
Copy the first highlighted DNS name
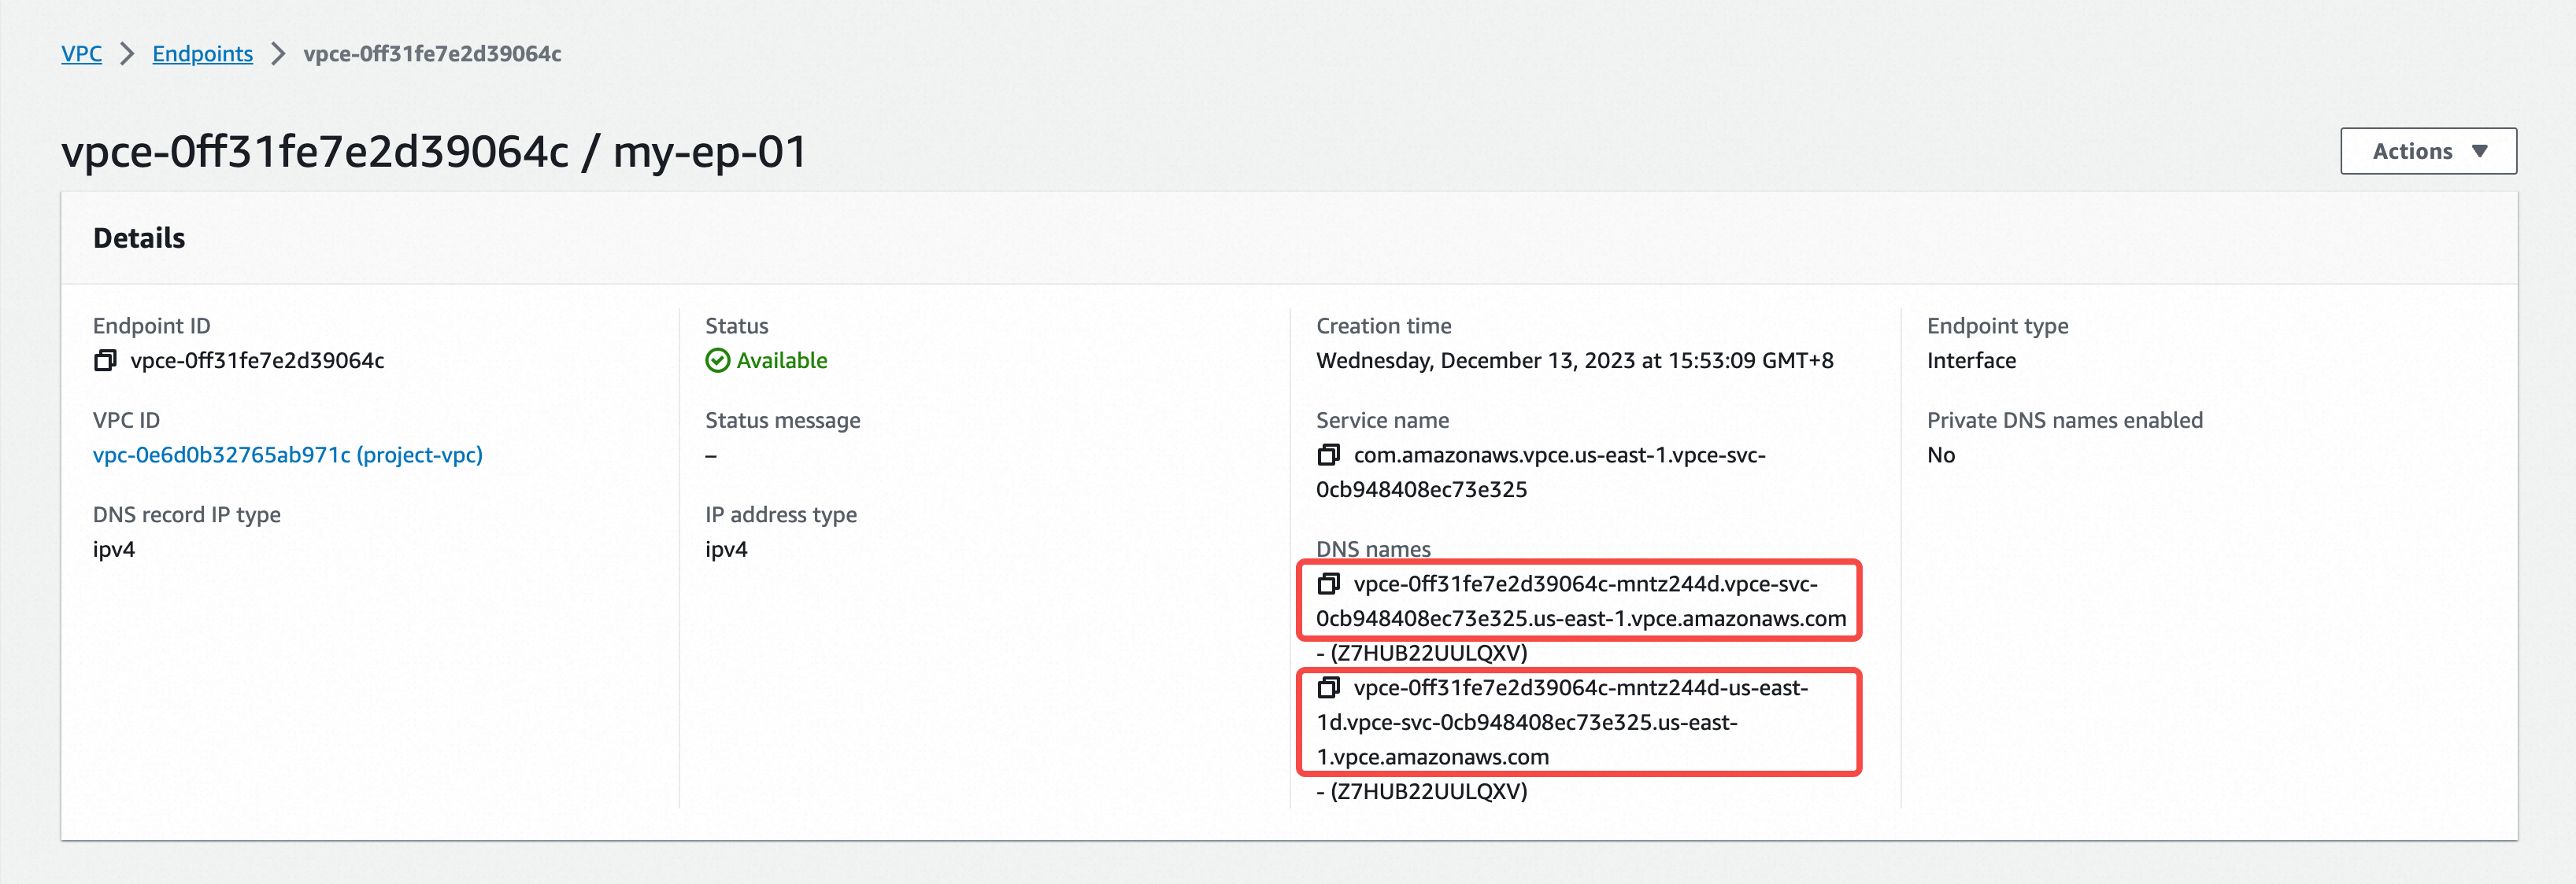point(1330,584)
